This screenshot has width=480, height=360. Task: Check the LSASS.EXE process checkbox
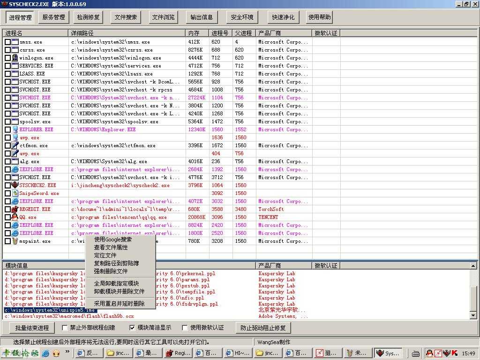pos(7,74)
